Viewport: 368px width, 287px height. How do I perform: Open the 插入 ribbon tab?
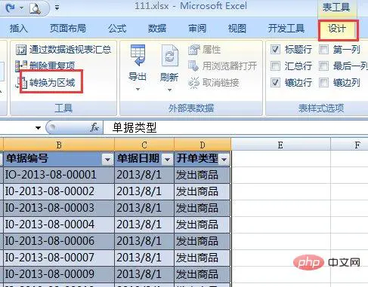tap(18, 29)
